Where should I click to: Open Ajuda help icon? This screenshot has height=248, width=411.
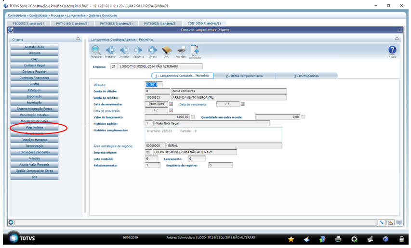[x=392, y=50]
